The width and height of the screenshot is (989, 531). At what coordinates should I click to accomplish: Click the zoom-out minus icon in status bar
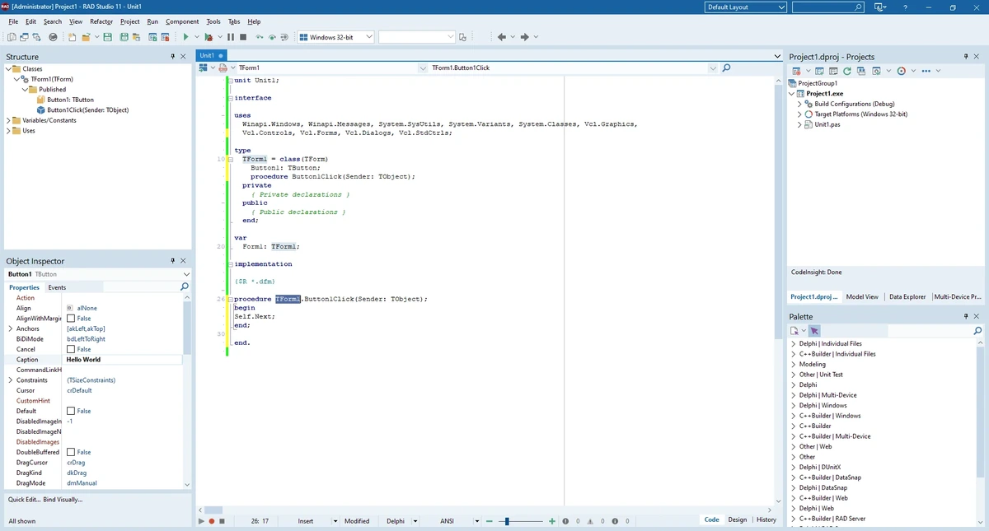tap(490, 521)
